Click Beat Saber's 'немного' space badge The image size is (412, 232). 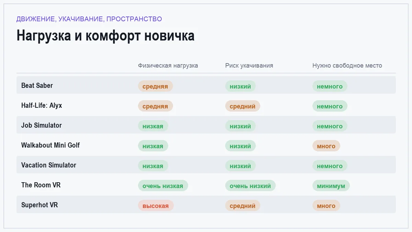[x=330, y=86]
